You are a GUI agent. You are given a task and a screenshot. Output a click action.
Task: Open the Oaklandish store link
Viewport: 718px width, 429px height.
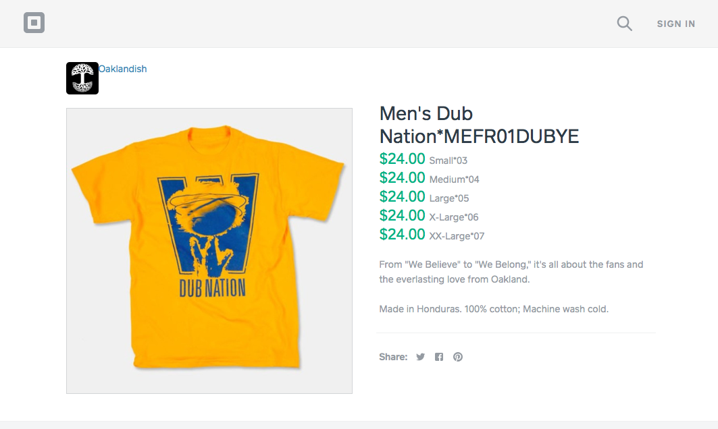[x=123, y=69]
